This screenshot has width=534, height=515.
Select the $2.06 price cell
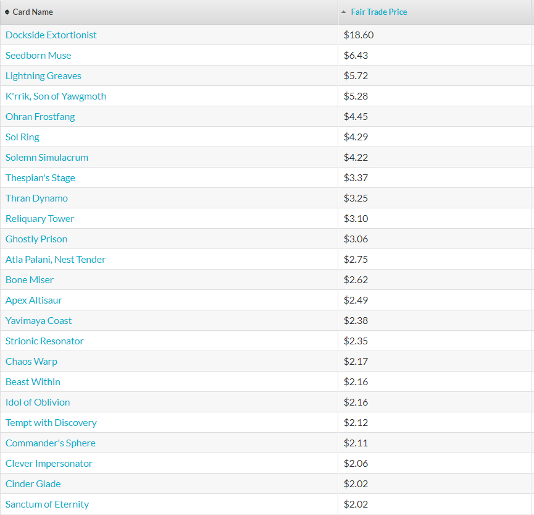[x=435, y=464]
